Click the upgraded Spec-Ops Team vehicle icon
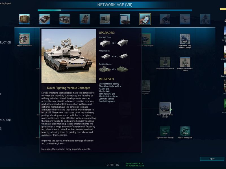The width and height of the screenshot is (226, 169). [123, 43]
